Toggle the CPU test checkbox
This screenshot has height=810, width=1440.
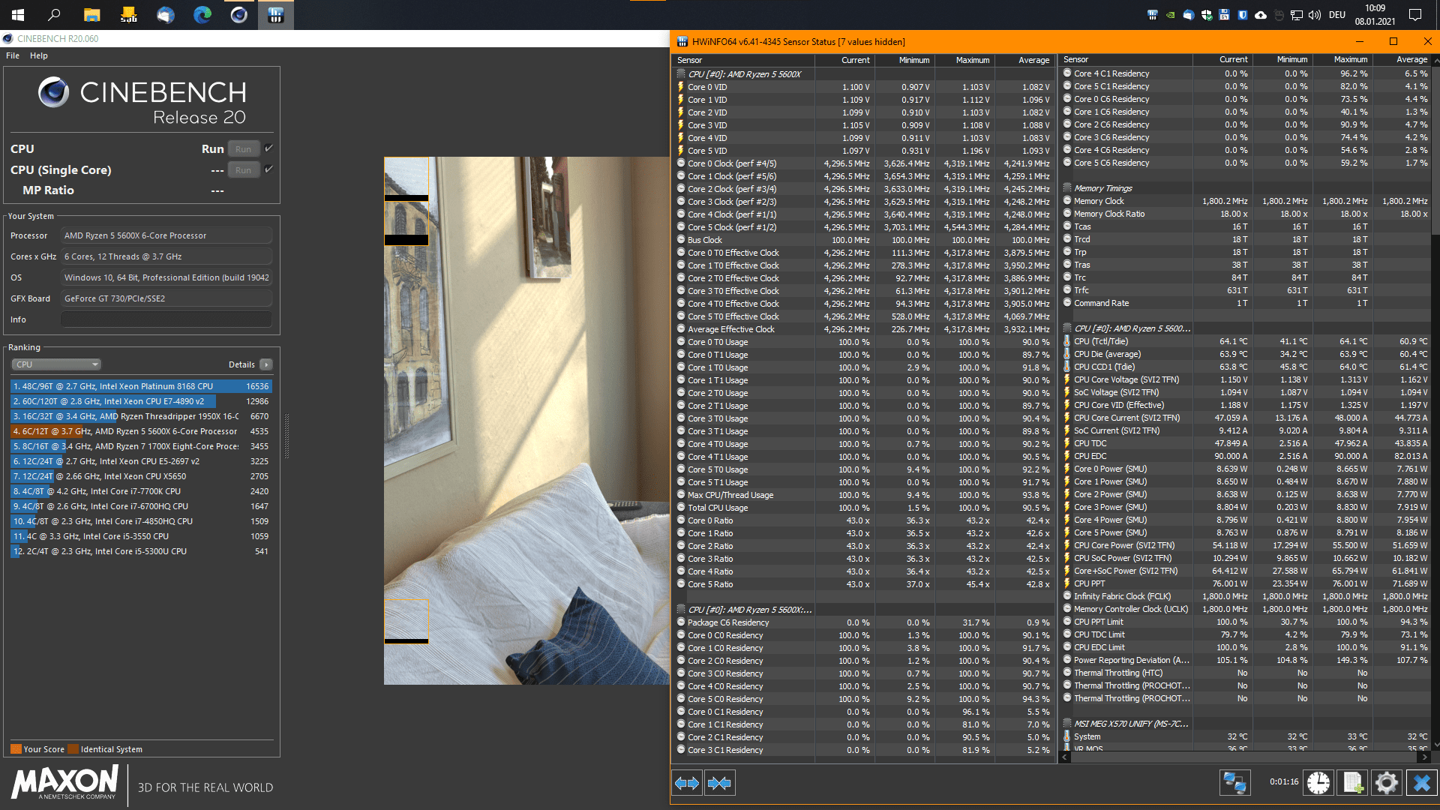click(x=268, y=148)
